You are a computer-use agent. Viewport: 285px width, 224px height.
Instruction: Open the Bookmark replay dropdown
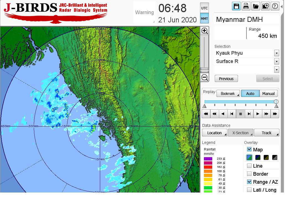pos(228,94)
